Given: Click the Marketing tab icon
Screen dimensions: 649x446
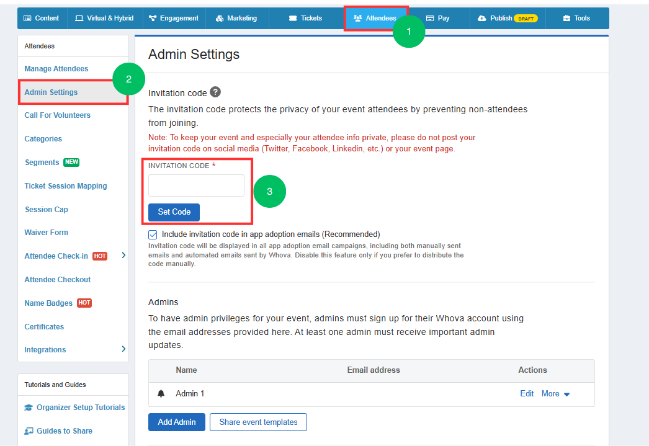Looking at the screenshot, I should click(x=220, y=18).
